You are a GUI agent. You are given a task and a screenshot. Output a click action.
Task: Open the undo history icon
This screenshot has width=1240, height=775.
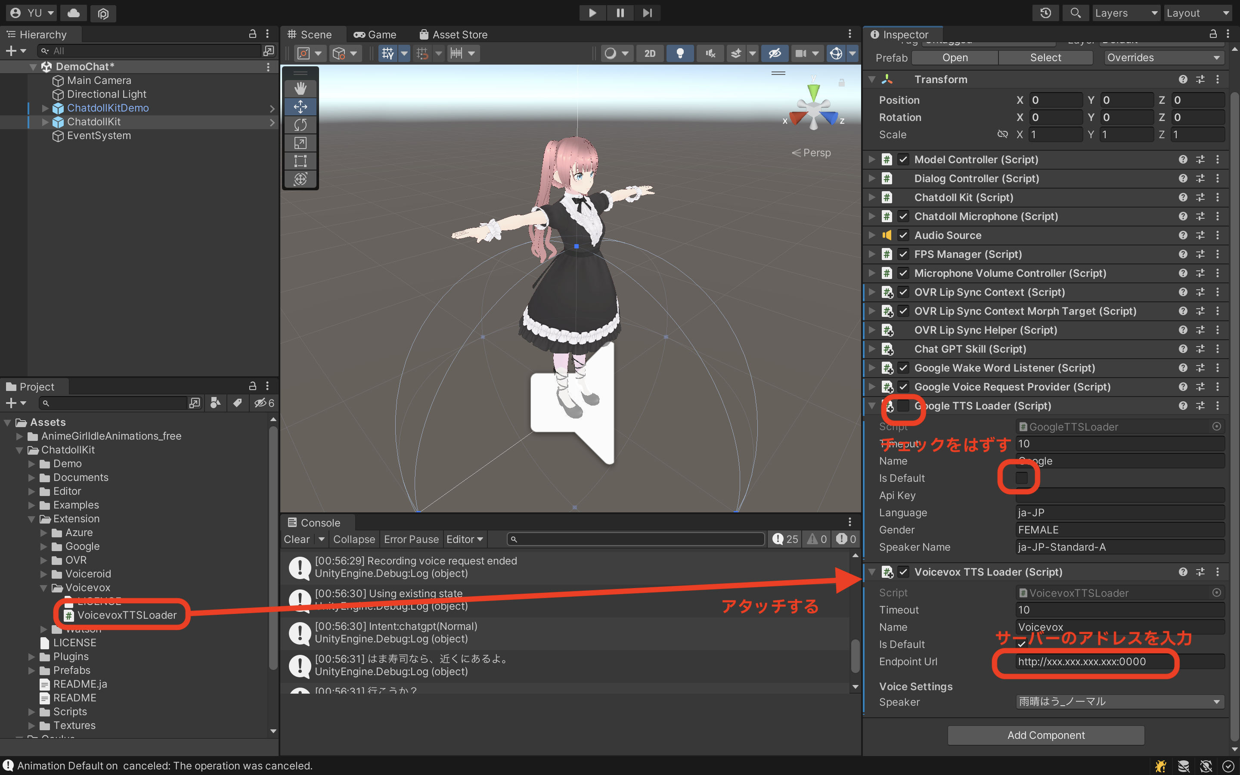click(x=1046, y=13)
